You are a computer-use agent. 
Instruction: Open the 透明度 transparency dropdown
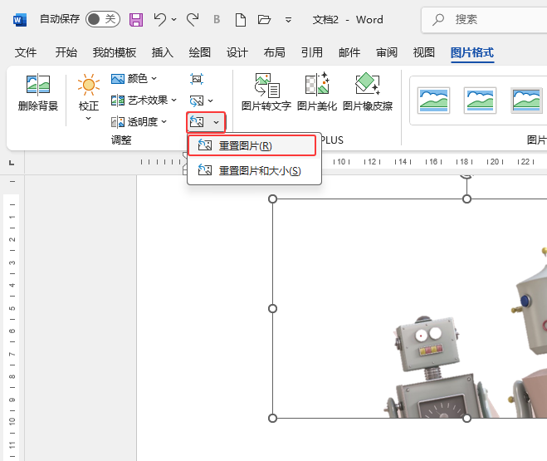[x=139, y=122]
